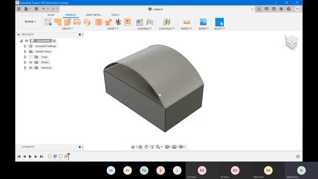The image size is (318, 179).
Task: Toggle visibility of the root Unsaved component
Action: [26, 41]
